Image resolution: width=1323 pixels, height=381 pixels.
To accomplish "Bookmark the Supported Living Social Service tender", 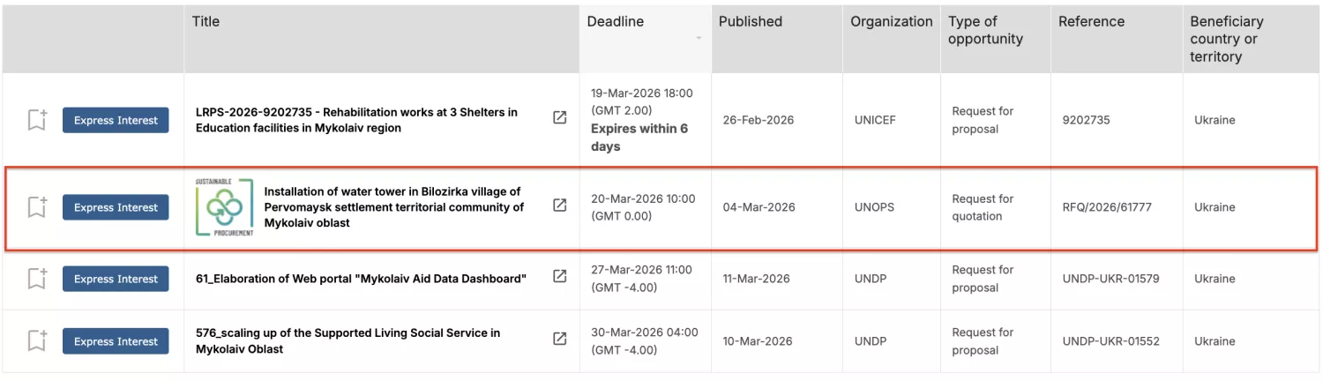I will [x=36, y=341].
